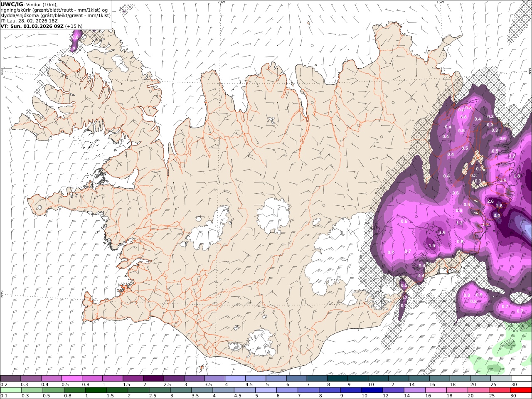Click the snow legend swatch labeled 7
532x399 pixels.
[x=317, y=379]
